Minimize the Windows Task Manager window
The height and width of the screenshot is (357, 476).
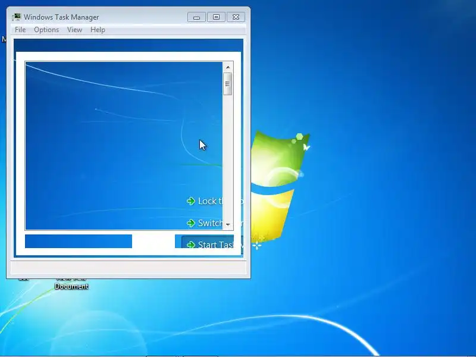click(196, 17)
